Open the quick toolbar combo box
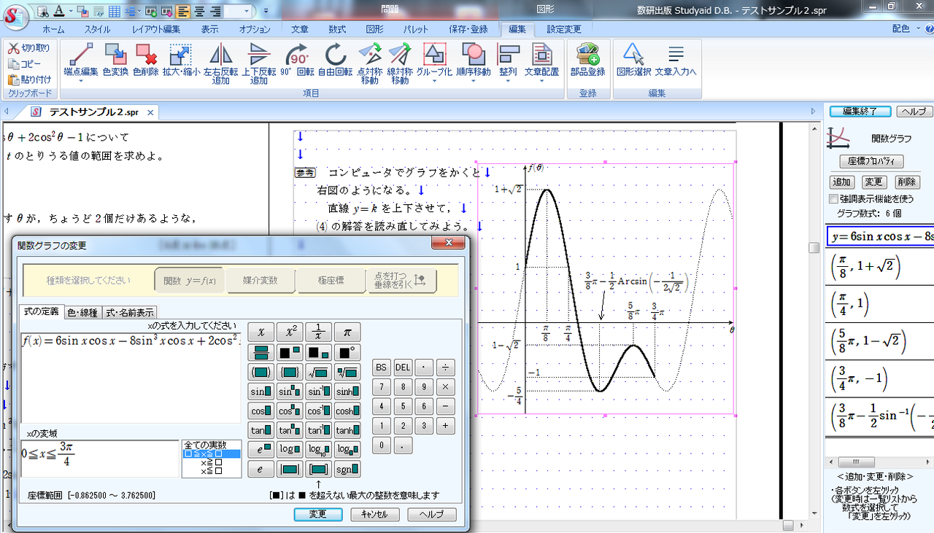This screenshot has height=533, width=934. [x=239, y=12]
